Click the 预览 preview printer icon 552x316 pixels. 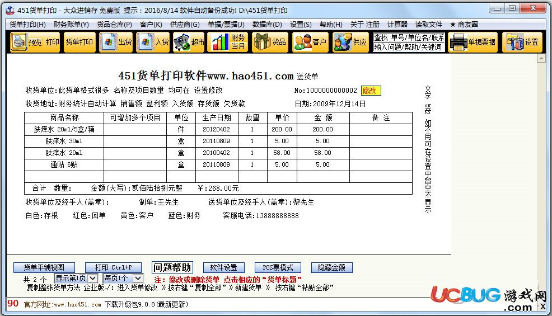click(x=19, y=42)
